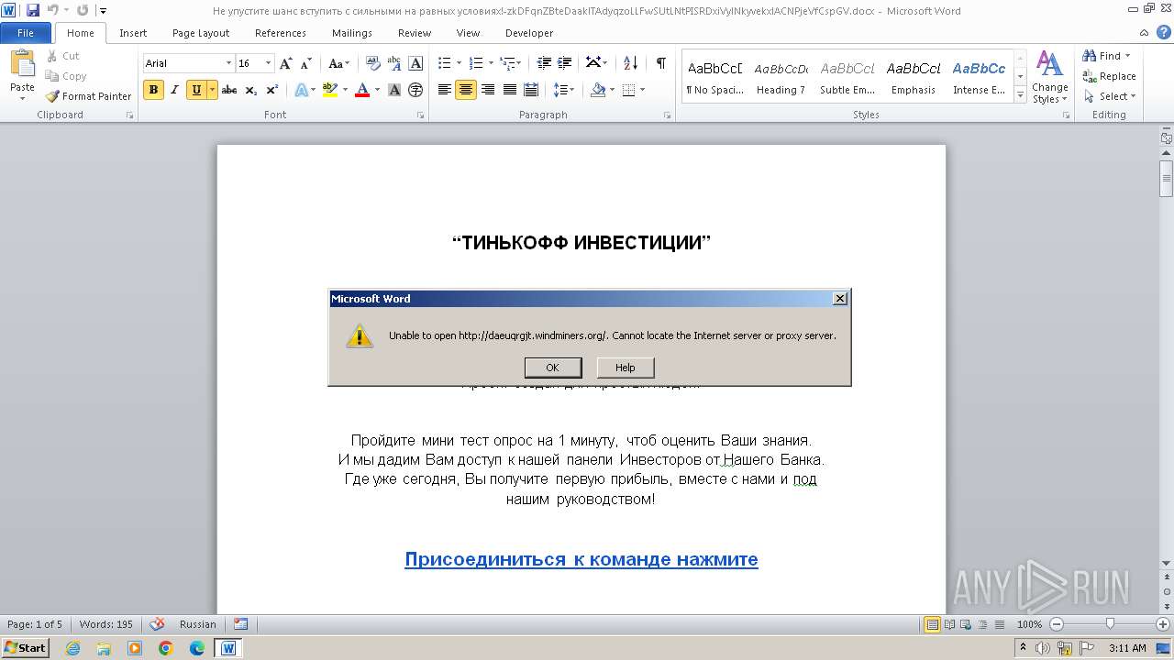Click Text Effects icon

pyautogui.click(x=301, y=90)
